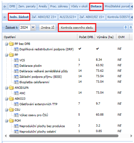This screenshot has height=143, width=134.
Task: Click the form icon beside Deklarace plodin
Action: pos(16,66)
